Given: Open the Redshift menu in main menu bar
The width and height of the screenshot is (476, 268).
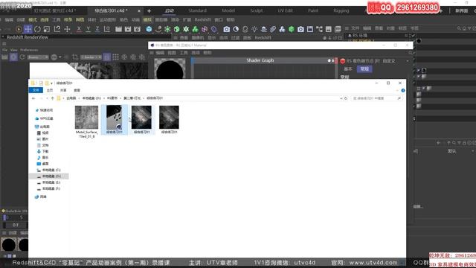Looking at the screenshot, I should coord(202,20).
